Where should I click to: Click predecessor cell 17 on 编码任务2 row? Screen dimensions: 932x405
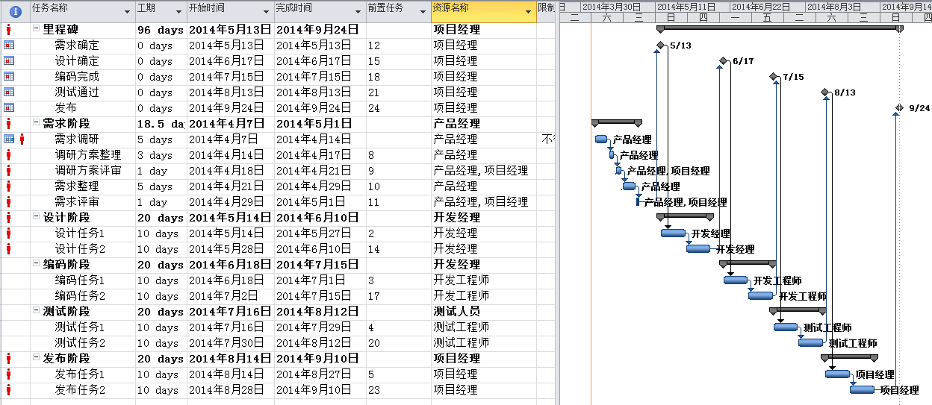pyautogui.click(x=398, y=296)
